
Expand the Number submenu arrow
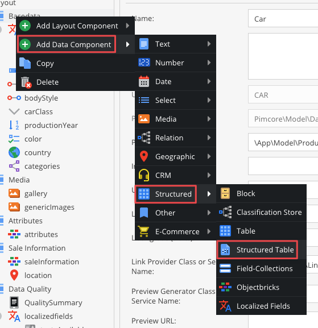(209, 63)
